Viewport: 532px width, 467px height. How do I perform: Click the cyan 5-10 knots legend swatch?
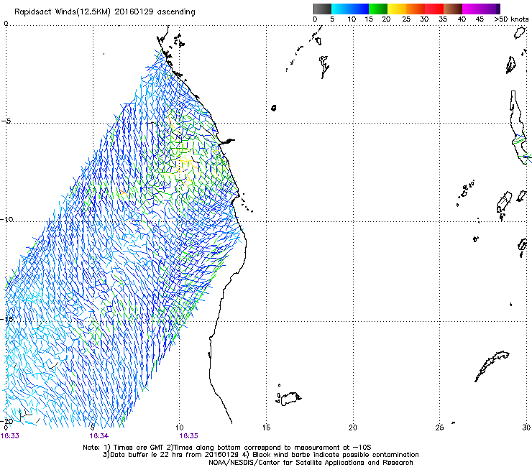click(341, 9)
